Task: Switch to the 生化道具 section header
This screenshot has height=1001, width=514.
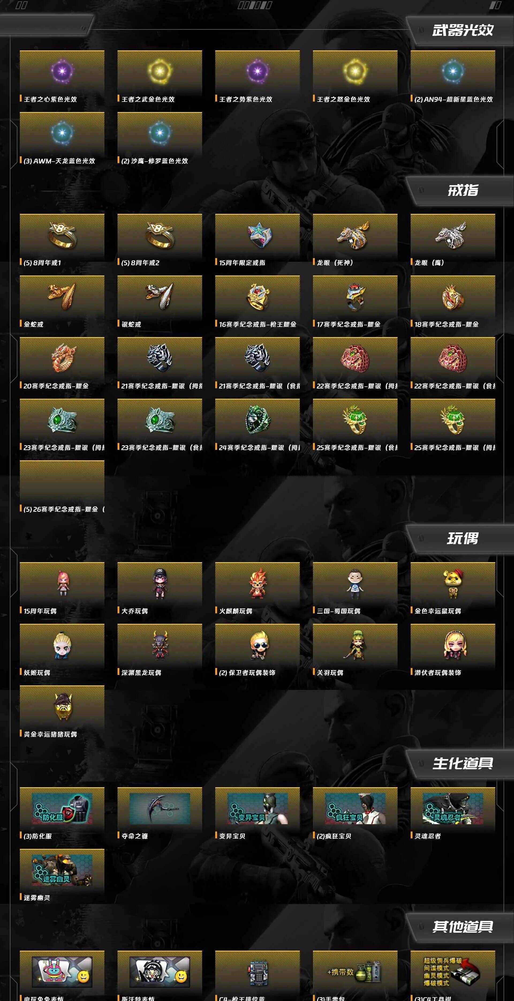Action: (463, 764)
